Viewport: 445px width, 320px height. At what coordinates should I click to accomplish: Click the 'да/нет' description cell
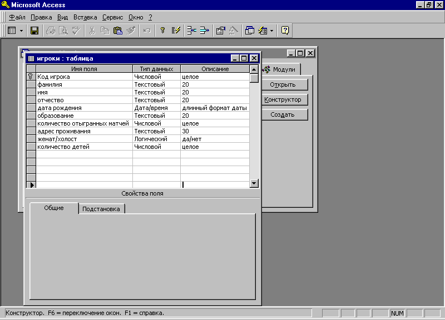coord(215,139)
